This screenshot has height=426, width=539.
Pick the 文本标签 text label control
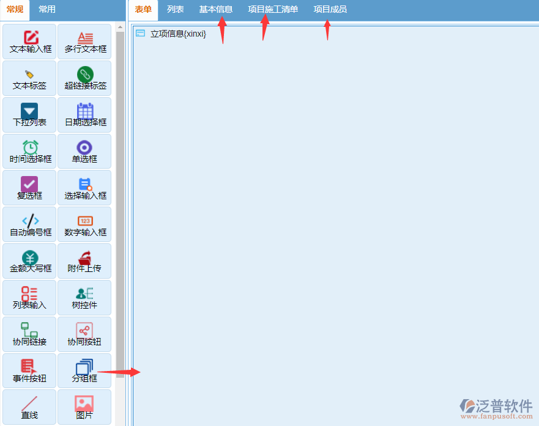(x=29, y=78)
